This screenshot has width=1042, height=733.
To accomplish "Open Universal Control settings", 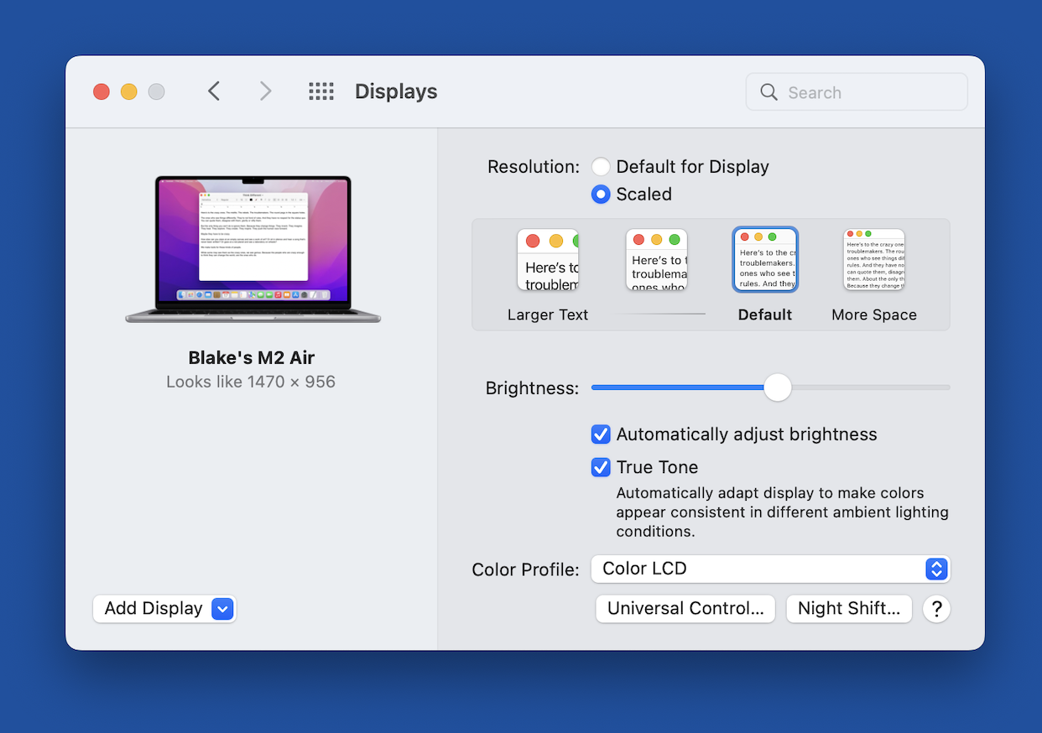I will (685, 609).
